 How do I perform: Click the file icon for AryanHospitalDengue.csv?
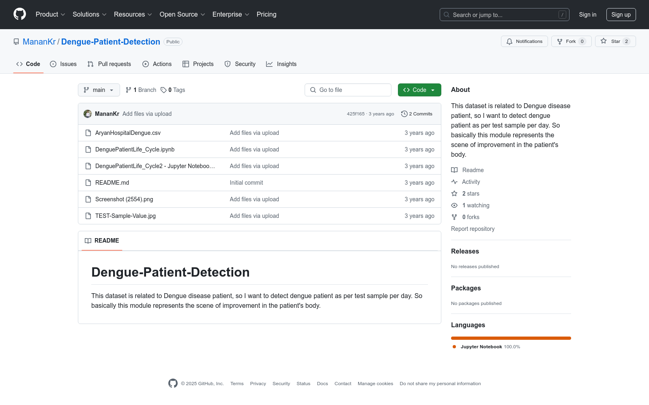pos(88,133)
